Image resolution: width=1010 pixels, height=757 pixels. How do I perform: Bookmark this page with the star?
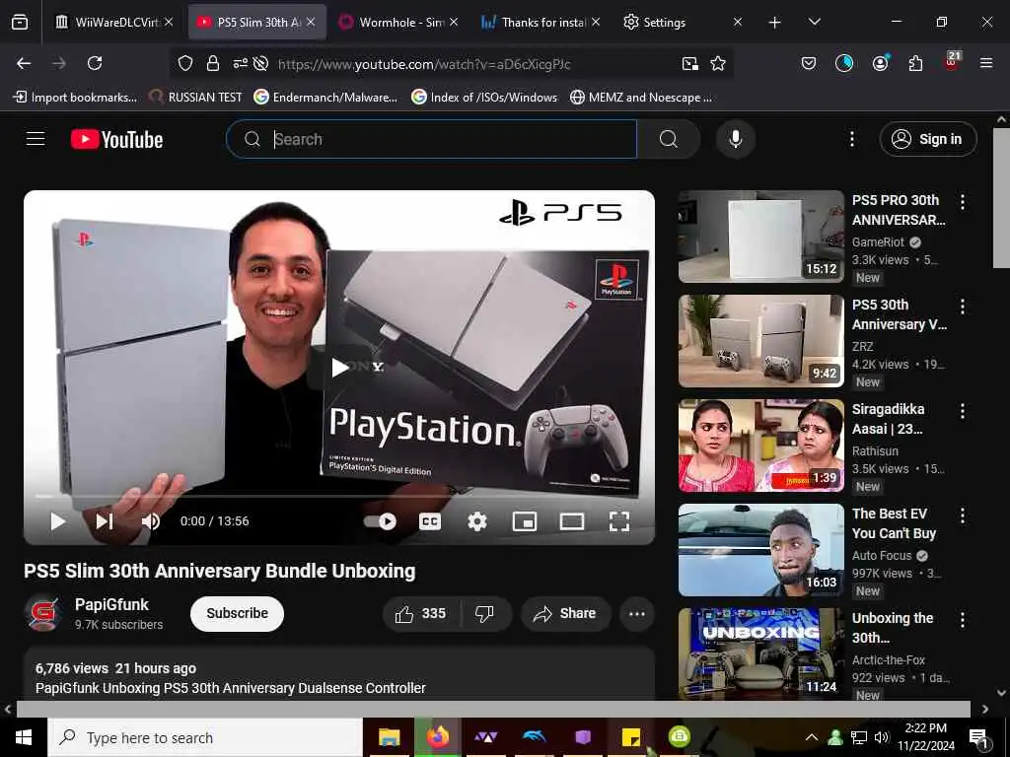pyautogui.click(x=718, y=64)
